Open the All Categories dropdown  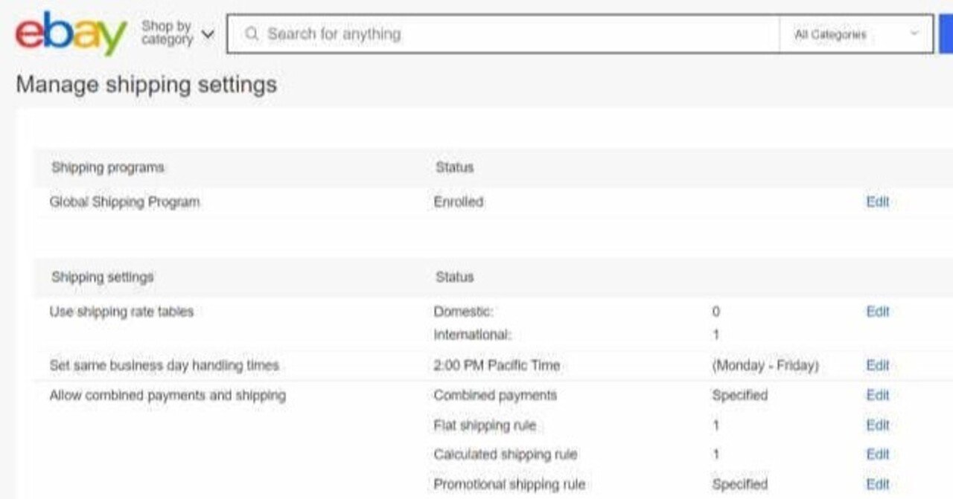(856, 34)
